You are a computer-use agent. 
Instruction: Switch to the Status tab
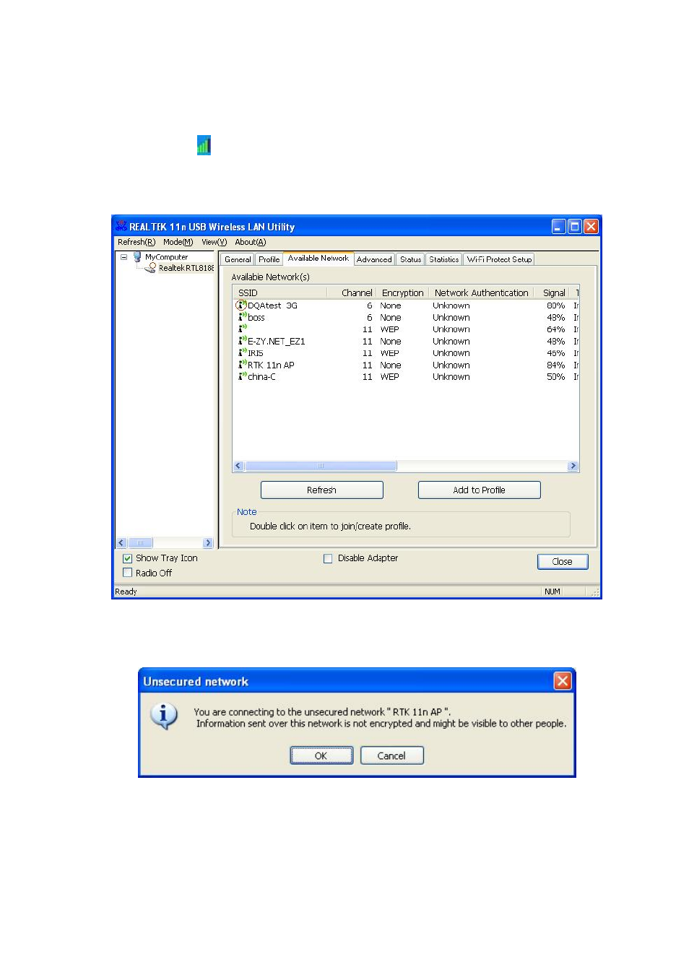click(x=410, y=259)
